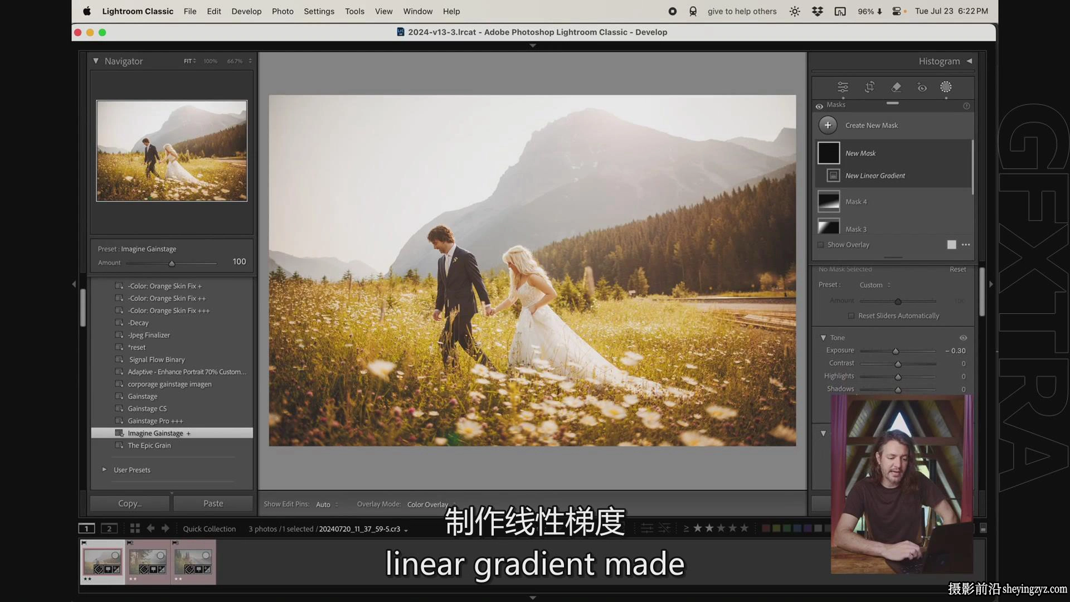This screenshot has height=602, width=1070.
Task: Click the brightness icon in menu bar
Action: pyautogui.click(x=795, y=11)
